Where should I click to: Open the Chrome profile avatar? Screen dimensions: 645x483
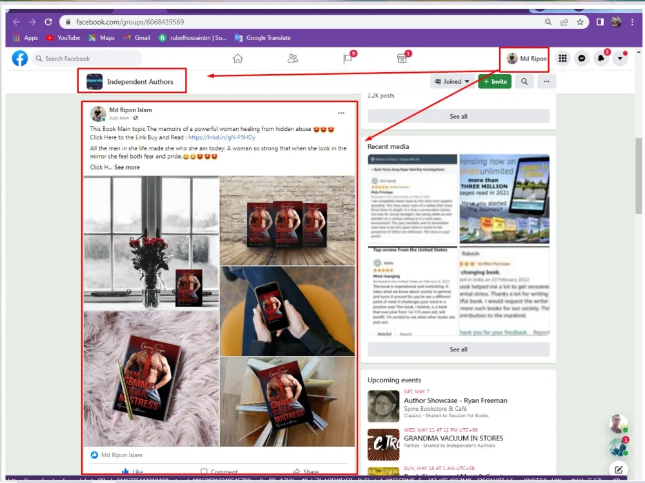click(616, 22)
